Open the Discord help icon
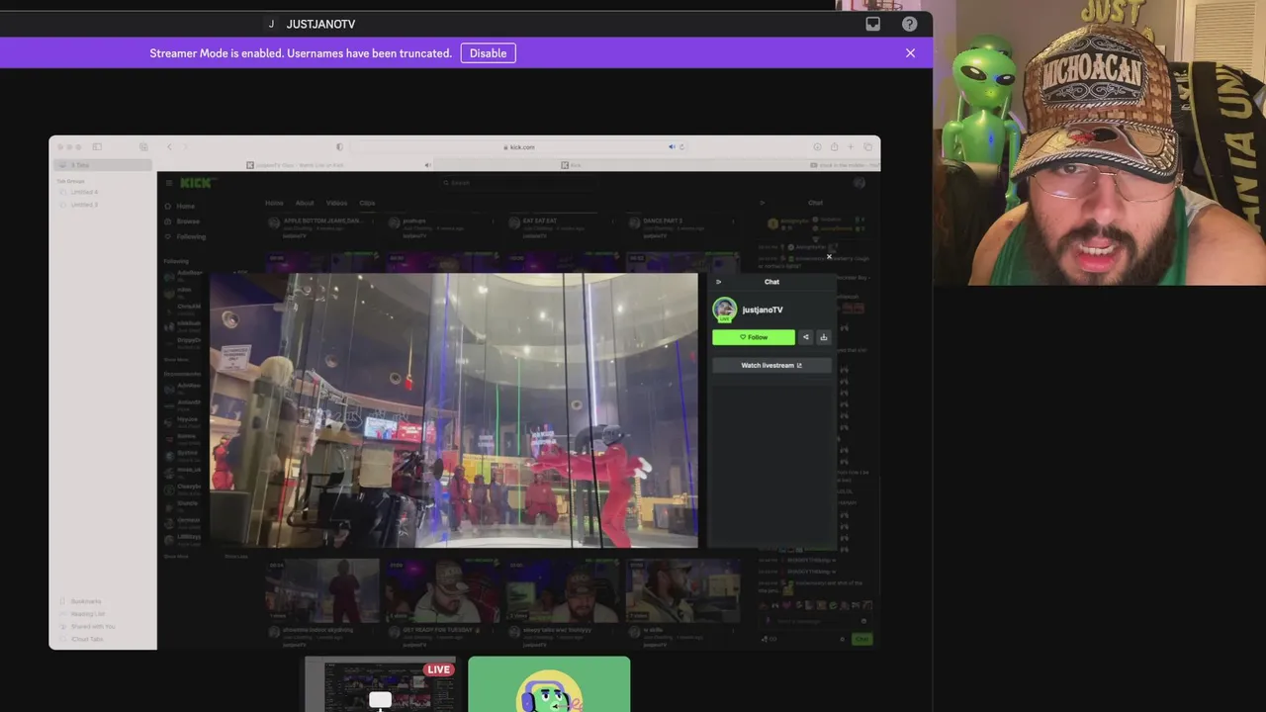Viewport: 1266px width, 712px height. click(x=909, y=24)
